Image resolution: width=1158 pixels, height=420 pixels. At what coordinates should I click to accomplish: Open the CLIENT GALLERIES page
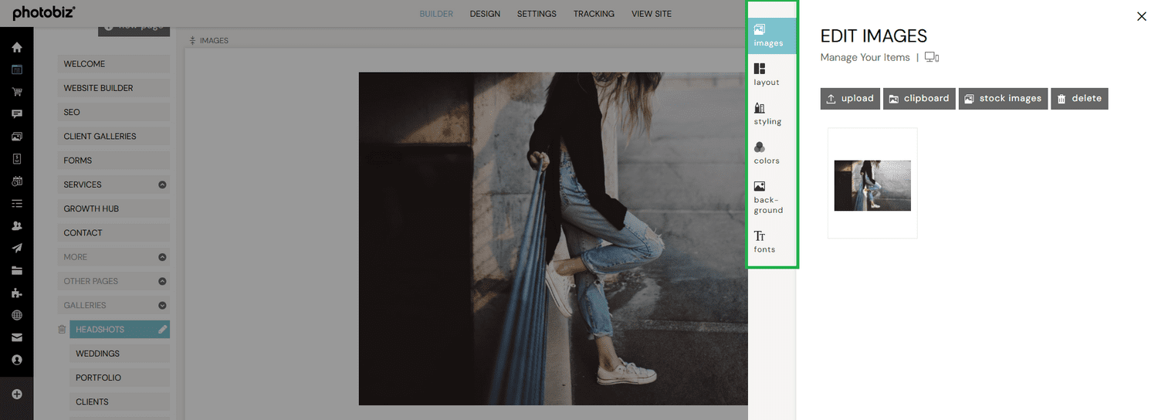(x=113, y=136)
